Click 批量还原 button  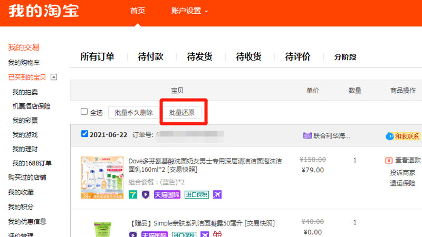tap(181, 113)
